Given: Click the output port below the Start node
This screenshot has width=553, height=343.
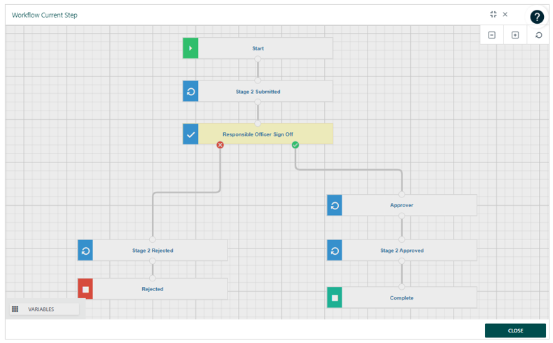Looking at the screenshot, I should (258, 59).
